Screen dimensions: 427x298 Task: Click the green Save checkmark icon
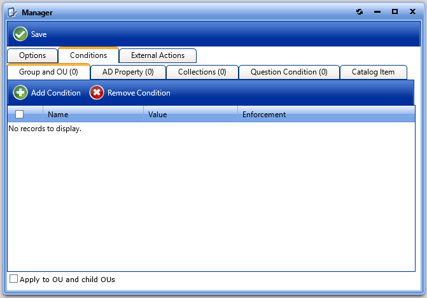click(20, 34)
